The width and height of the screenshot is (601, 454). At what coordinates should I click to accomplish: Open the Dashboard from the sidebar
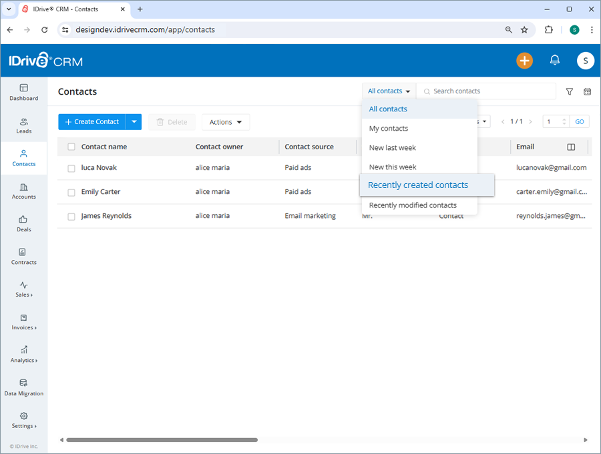[x=23, y=93]
